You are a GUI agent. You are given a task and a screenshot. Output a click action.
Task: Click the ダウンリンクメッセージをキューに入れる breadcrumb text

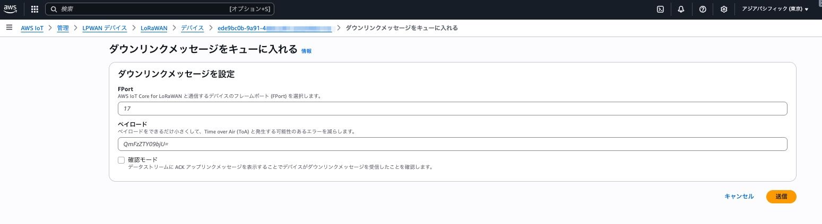402,28
